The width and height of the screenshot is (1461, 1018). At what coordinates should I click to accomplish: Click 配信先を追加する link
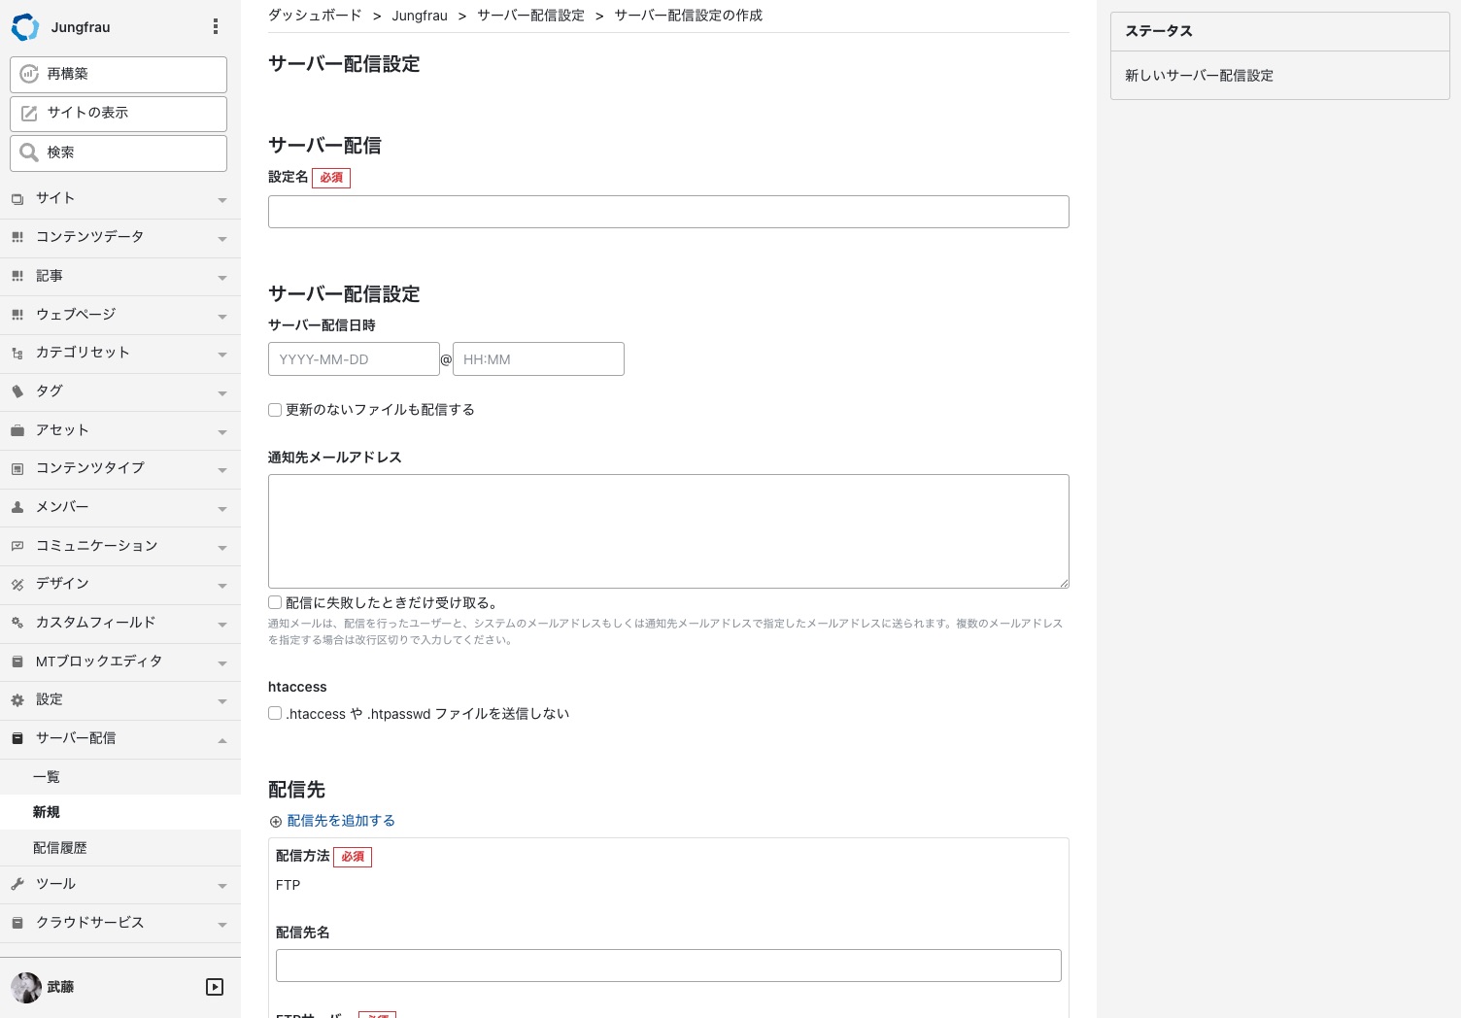coord(341,821)
